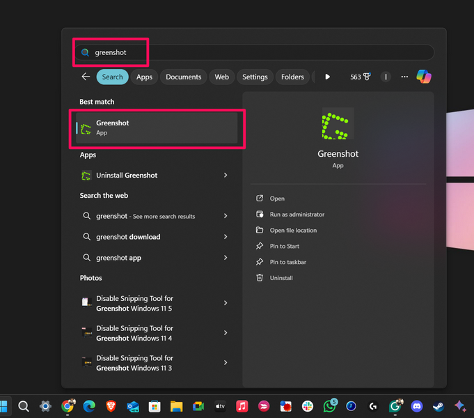Open Copilot icon in search header

(424, 77)
